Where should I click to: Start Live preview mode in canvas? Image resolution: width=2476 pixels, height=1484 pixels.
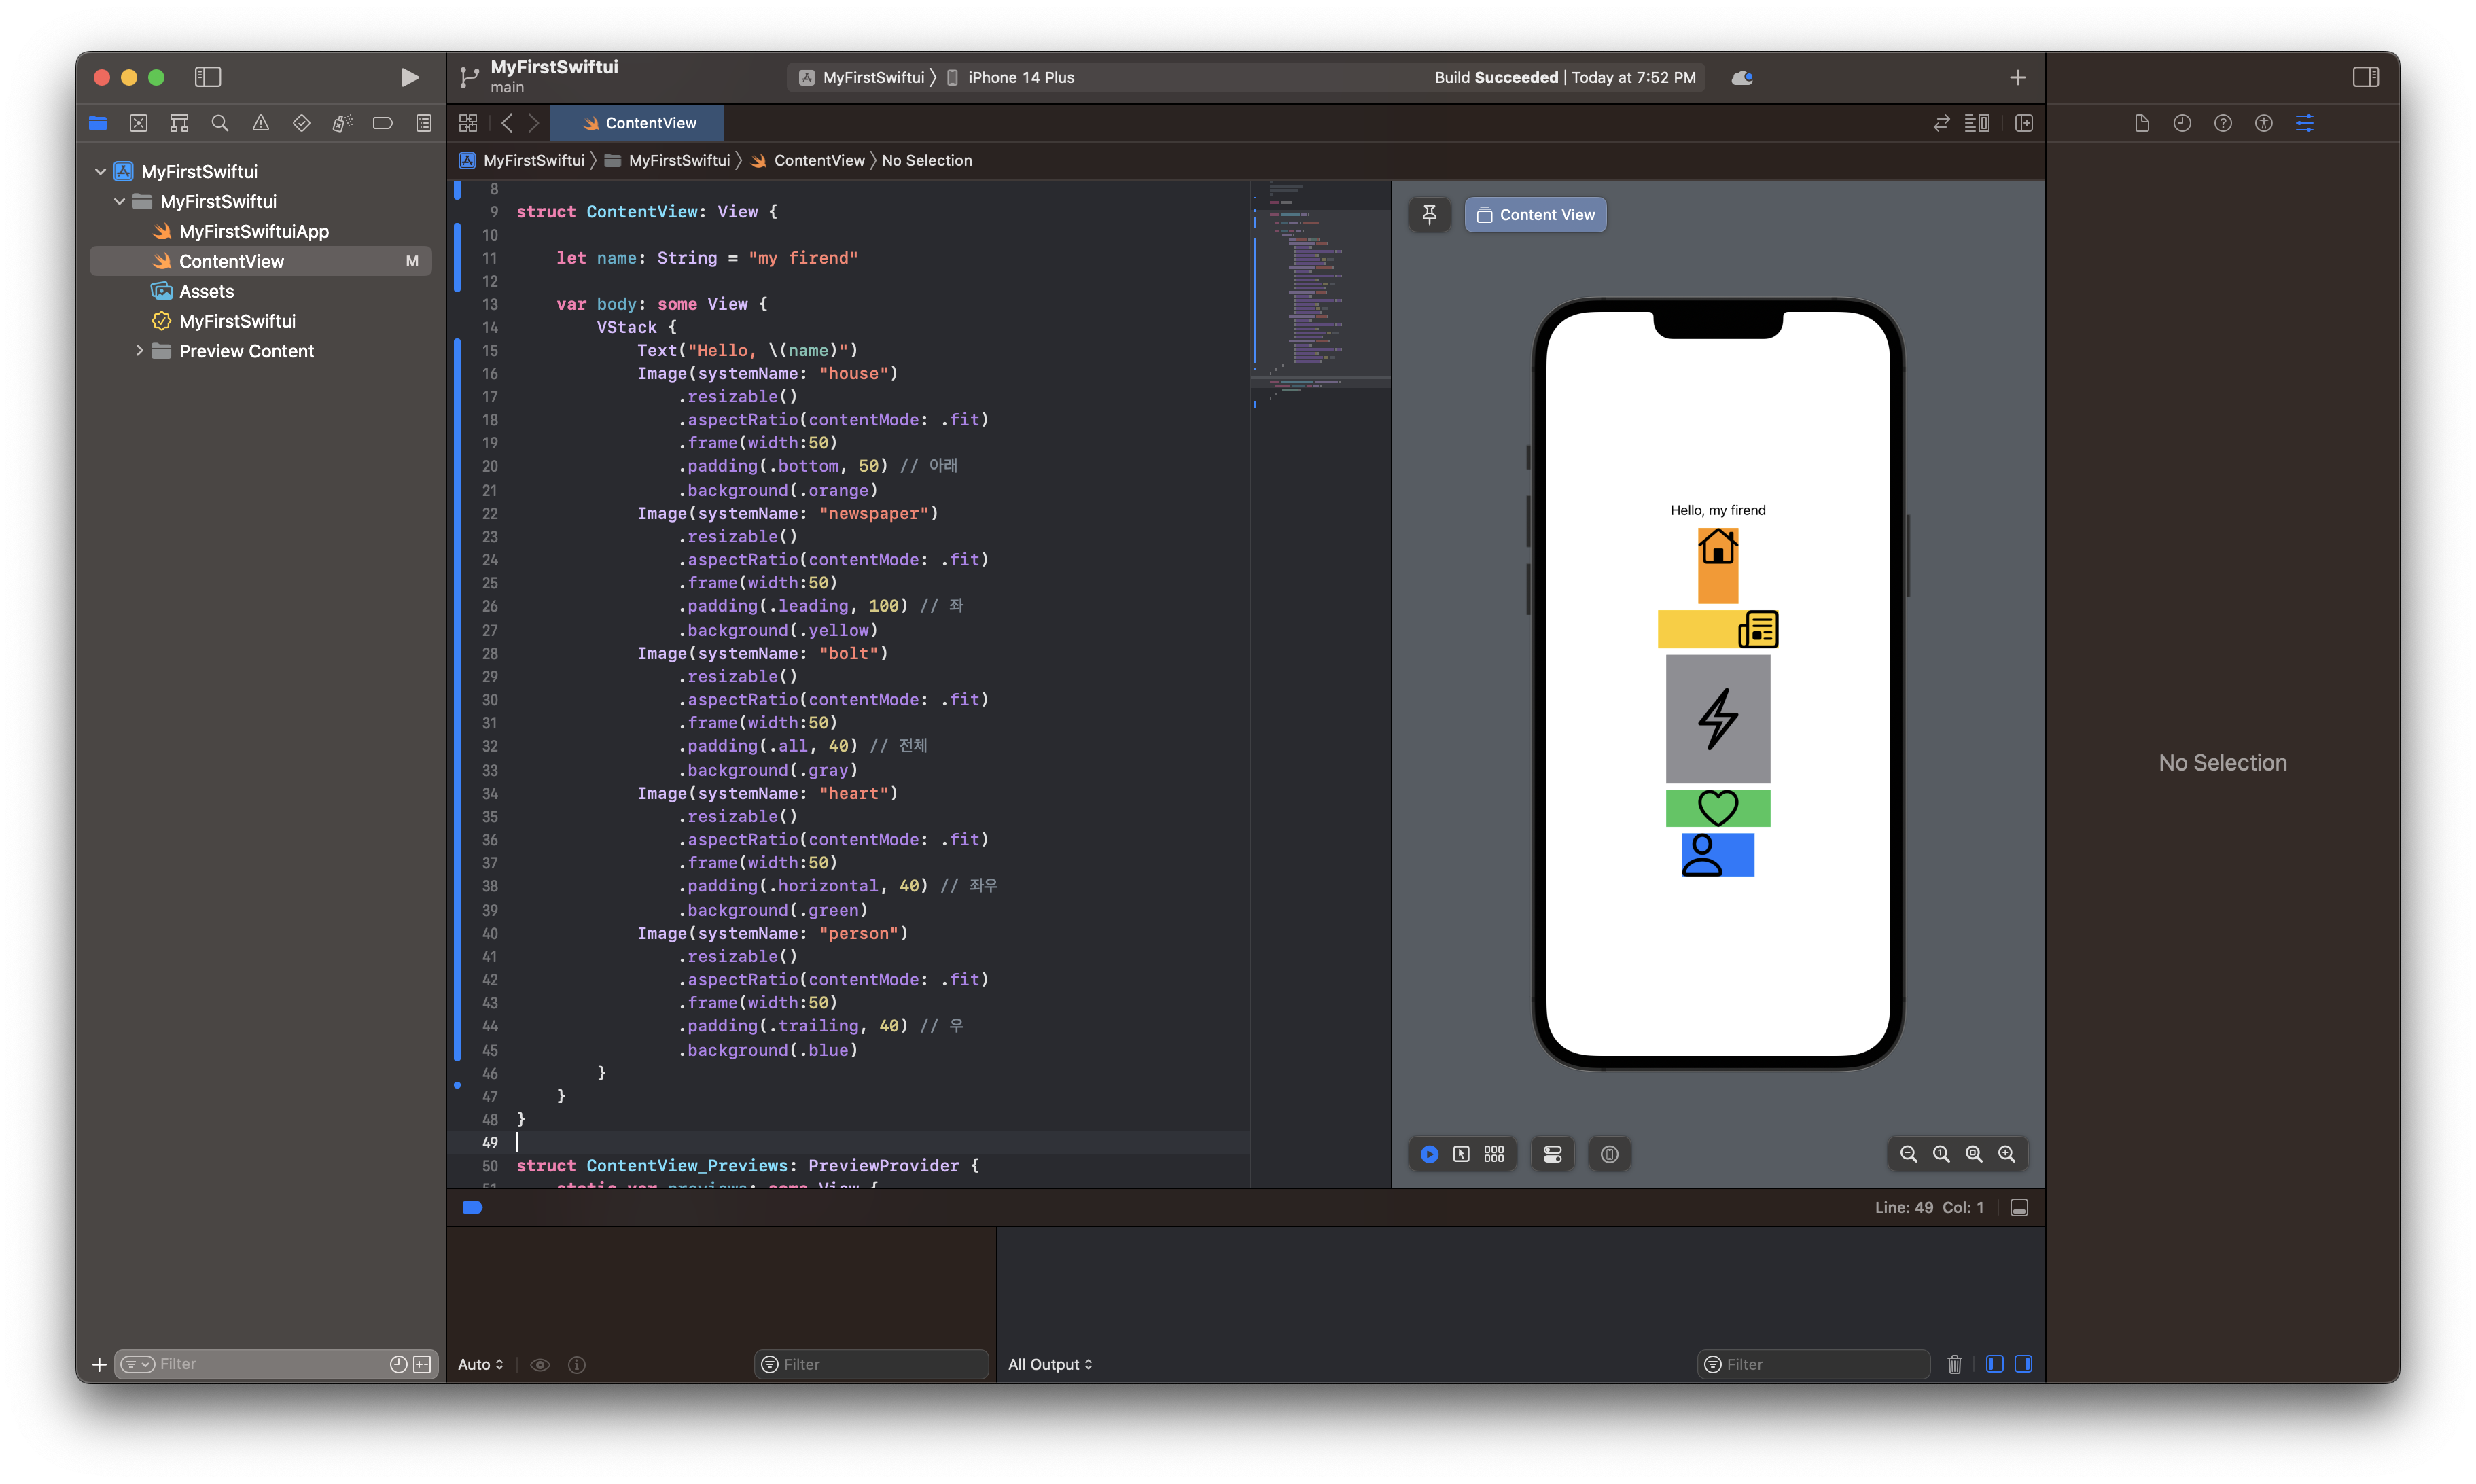(1429, 1154)
